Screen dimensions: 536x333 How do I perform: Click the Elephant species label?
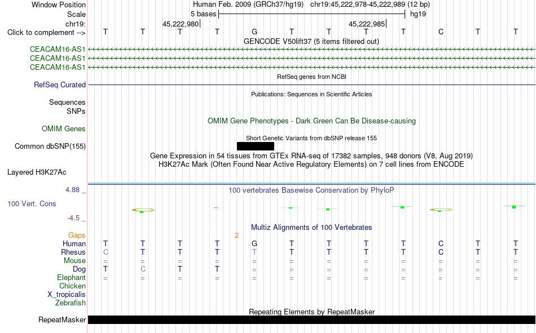[71, 278]
